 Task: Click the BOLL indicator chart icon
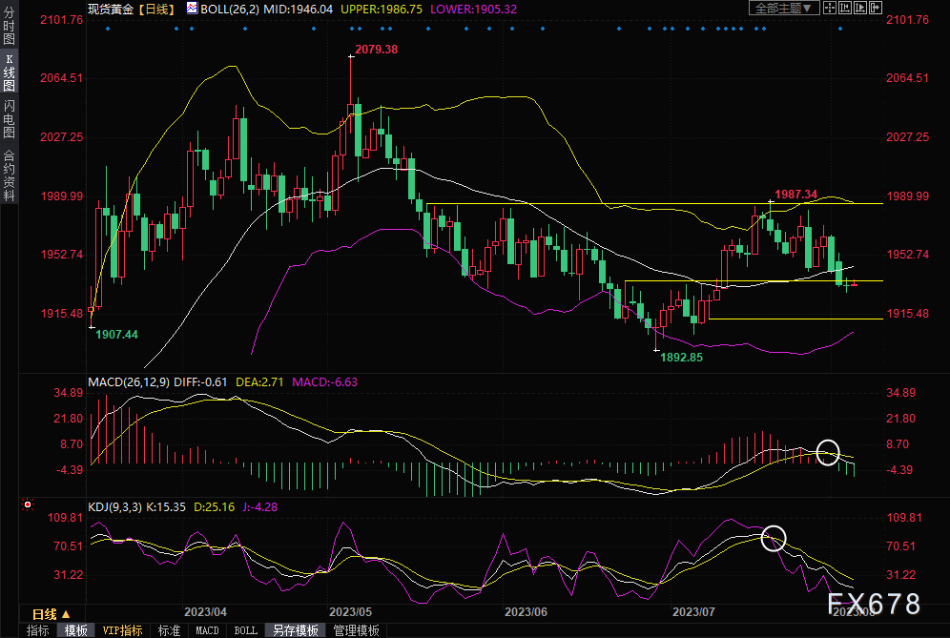pos(192,8)
